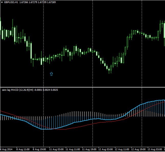
Task: Click the high price value 1.67279
Action: click(33, 2)
